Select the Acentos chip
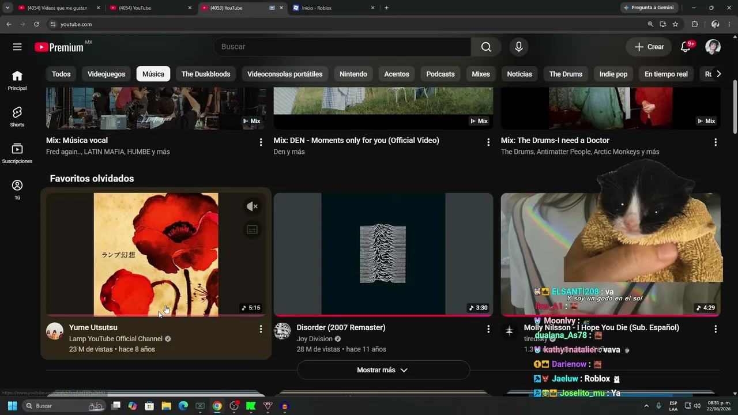This screenshot has width=738, height=415. coord(397,74)
